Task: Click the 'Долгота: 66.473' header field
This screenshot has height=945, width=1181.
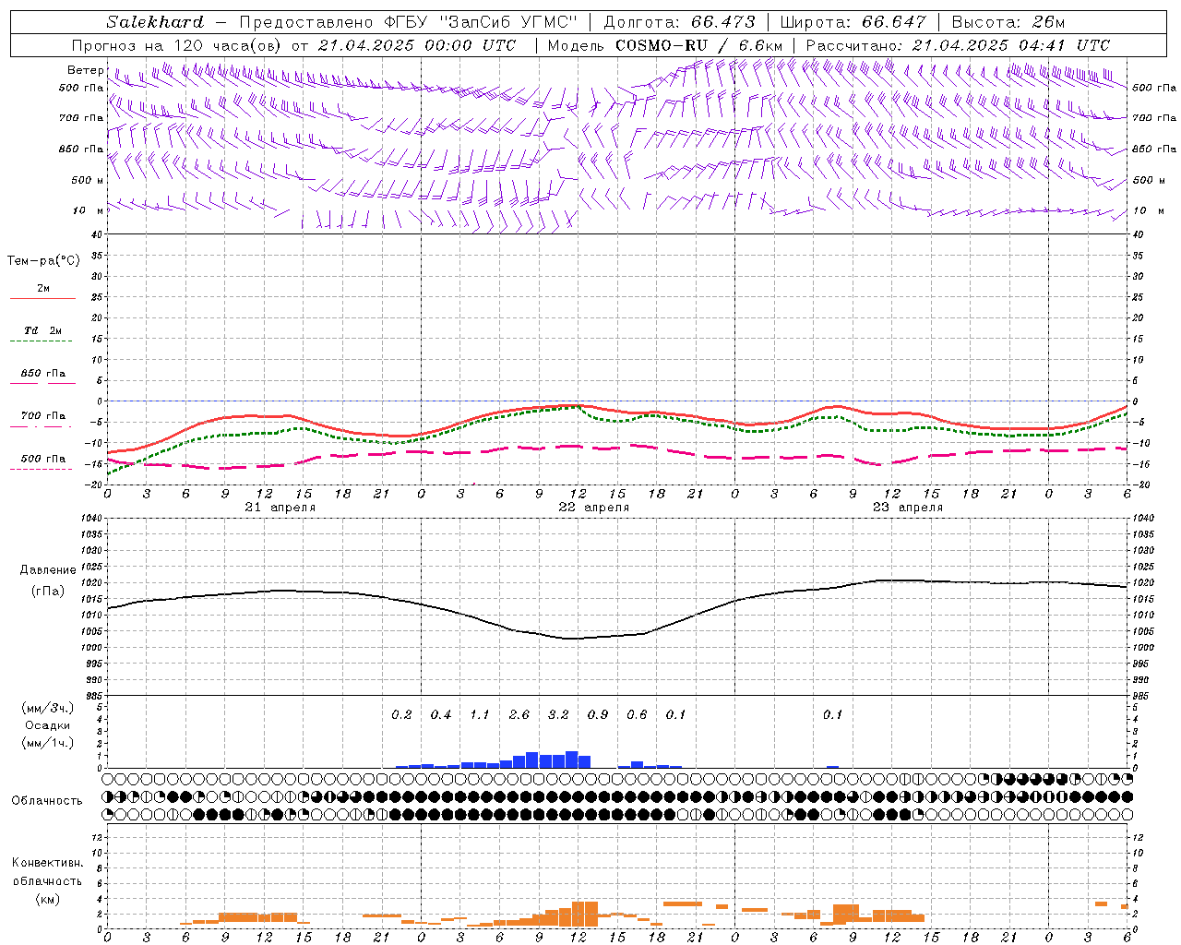Action: click(679, 22)
